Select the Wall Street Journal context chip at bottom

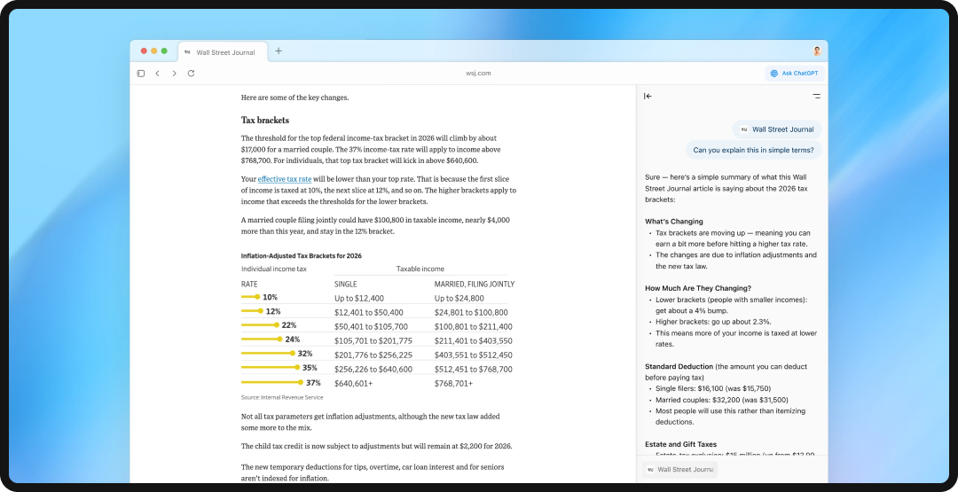(679, 469)
